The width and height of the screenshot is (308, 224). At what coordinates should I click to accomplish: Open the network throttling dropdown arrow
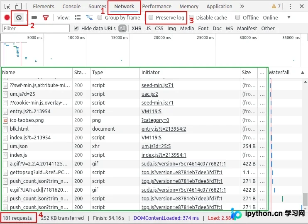[289, 17]
